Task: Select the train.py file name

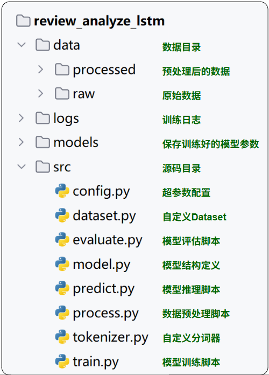Action: click(96, 362)
